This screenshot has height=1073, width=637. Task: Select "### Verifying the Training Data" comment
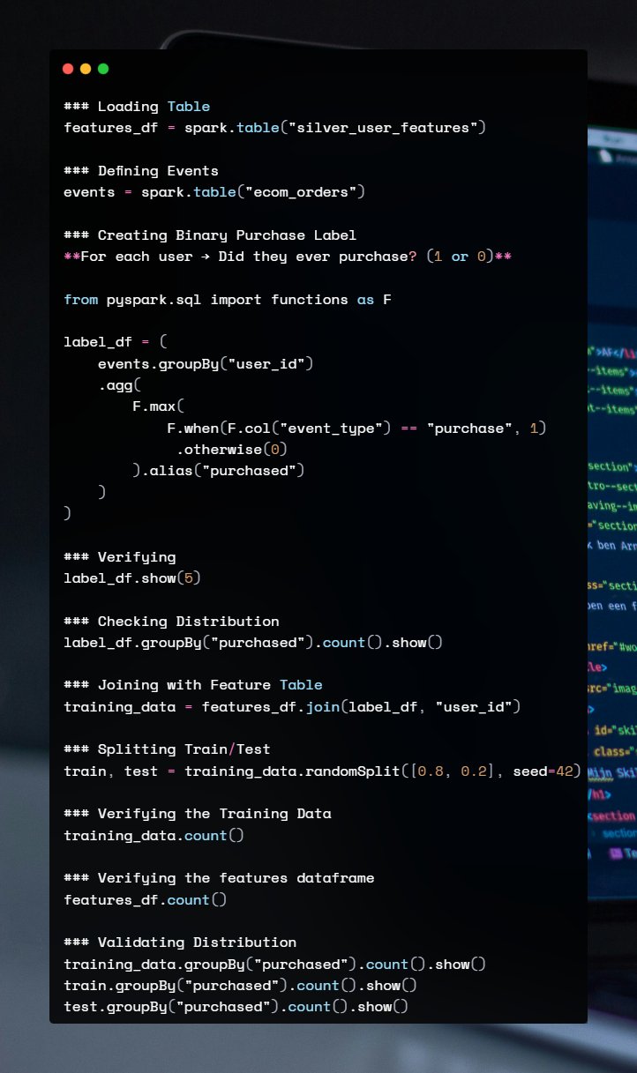tap(197, 814)
